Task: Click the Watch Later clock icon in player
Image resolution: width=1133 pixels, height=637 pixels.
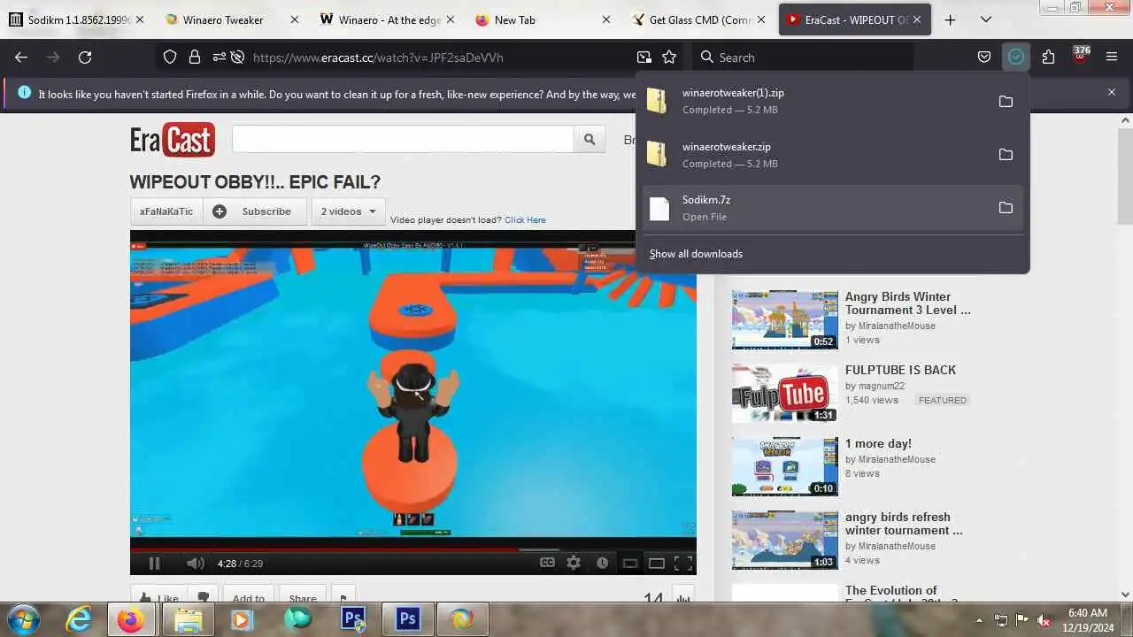Action: (602, 563)
